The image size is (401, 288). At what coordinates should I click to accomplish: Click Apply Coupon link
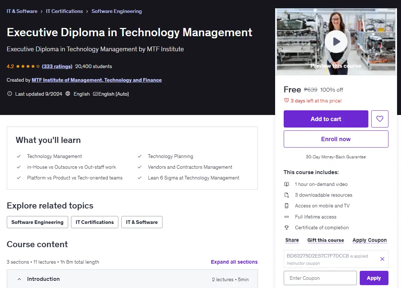click(x=369, y=240)
